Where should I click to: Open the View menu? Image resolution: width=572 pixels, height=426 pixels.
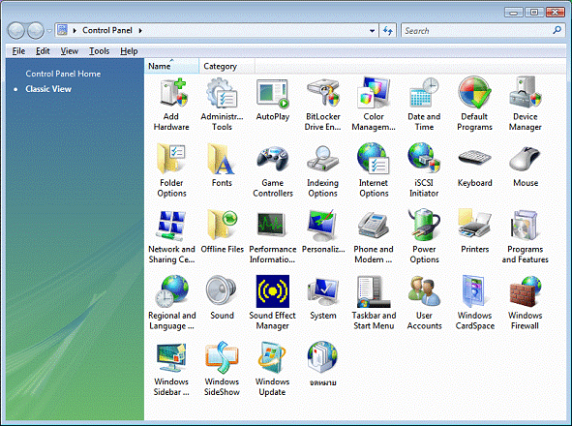pos(70,51)
